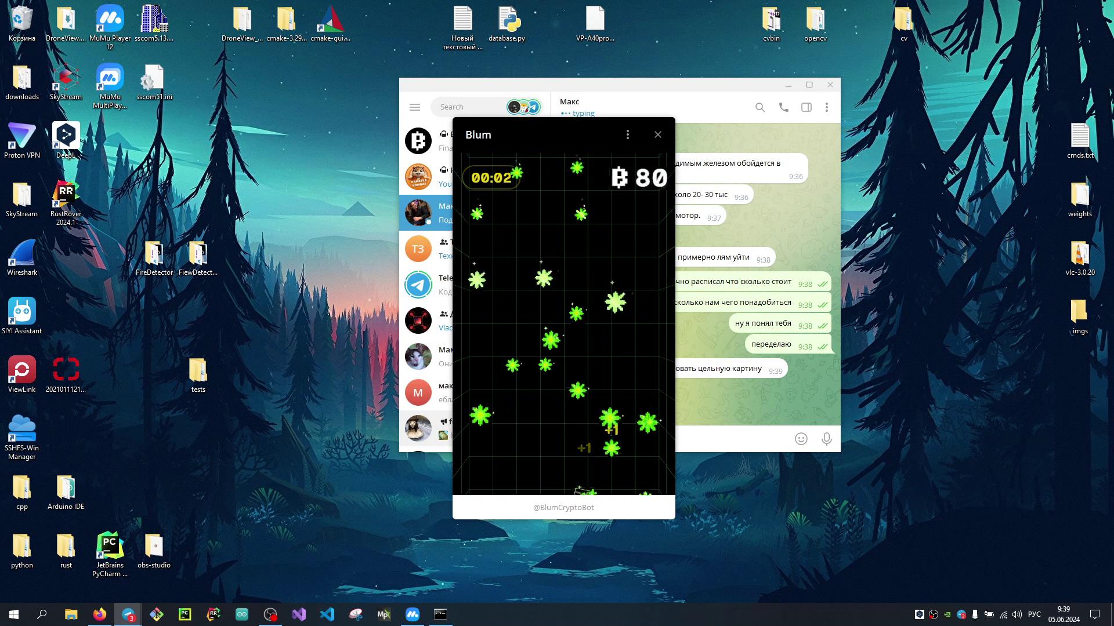Viewport: 1114px width, 626px height.
Task: Open ViewLink desktop icon
Action: pyautogui.click(x=22, y=375)
